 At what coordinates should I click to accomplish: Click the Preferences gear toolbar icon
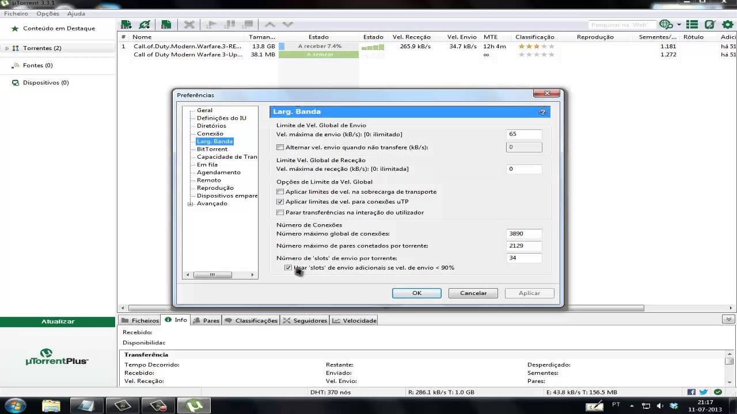727,25
